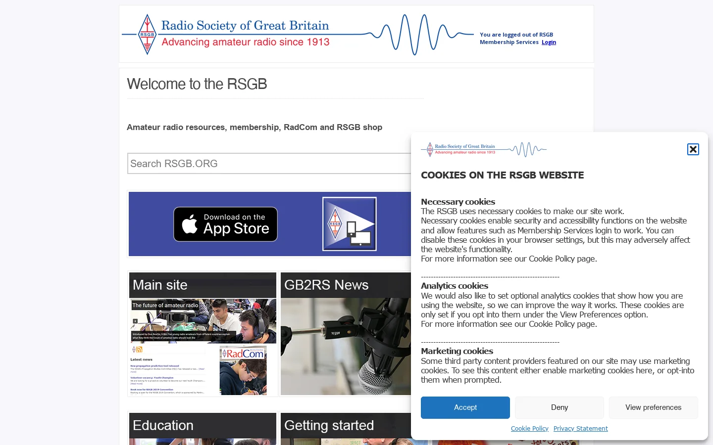Click the Analytics cookies heading

tap(455, 286)
